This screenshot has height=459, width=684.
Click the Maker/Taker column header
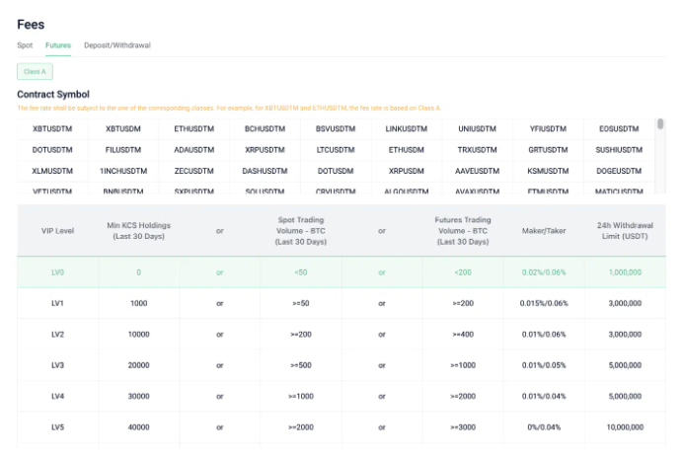coord(544,232)
